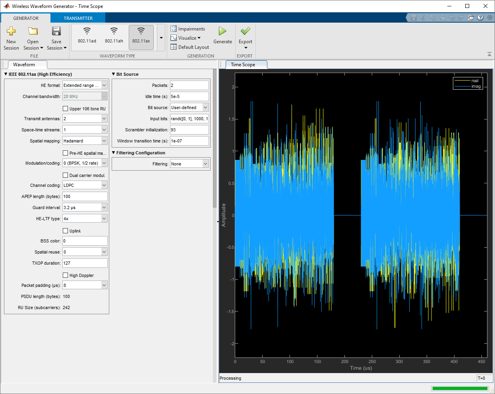This screenshot has width=495, height=394.
Task: Click the green Generate play icon
Action: click(x=222, y=31)
